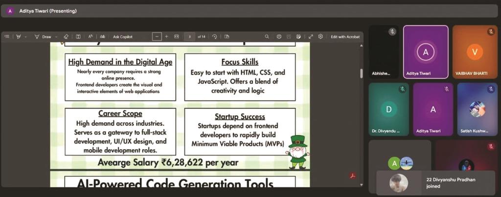Open PDF viewer settings gear
The width and height of the screenshot is (501, 197).
[x=320, y=37]
